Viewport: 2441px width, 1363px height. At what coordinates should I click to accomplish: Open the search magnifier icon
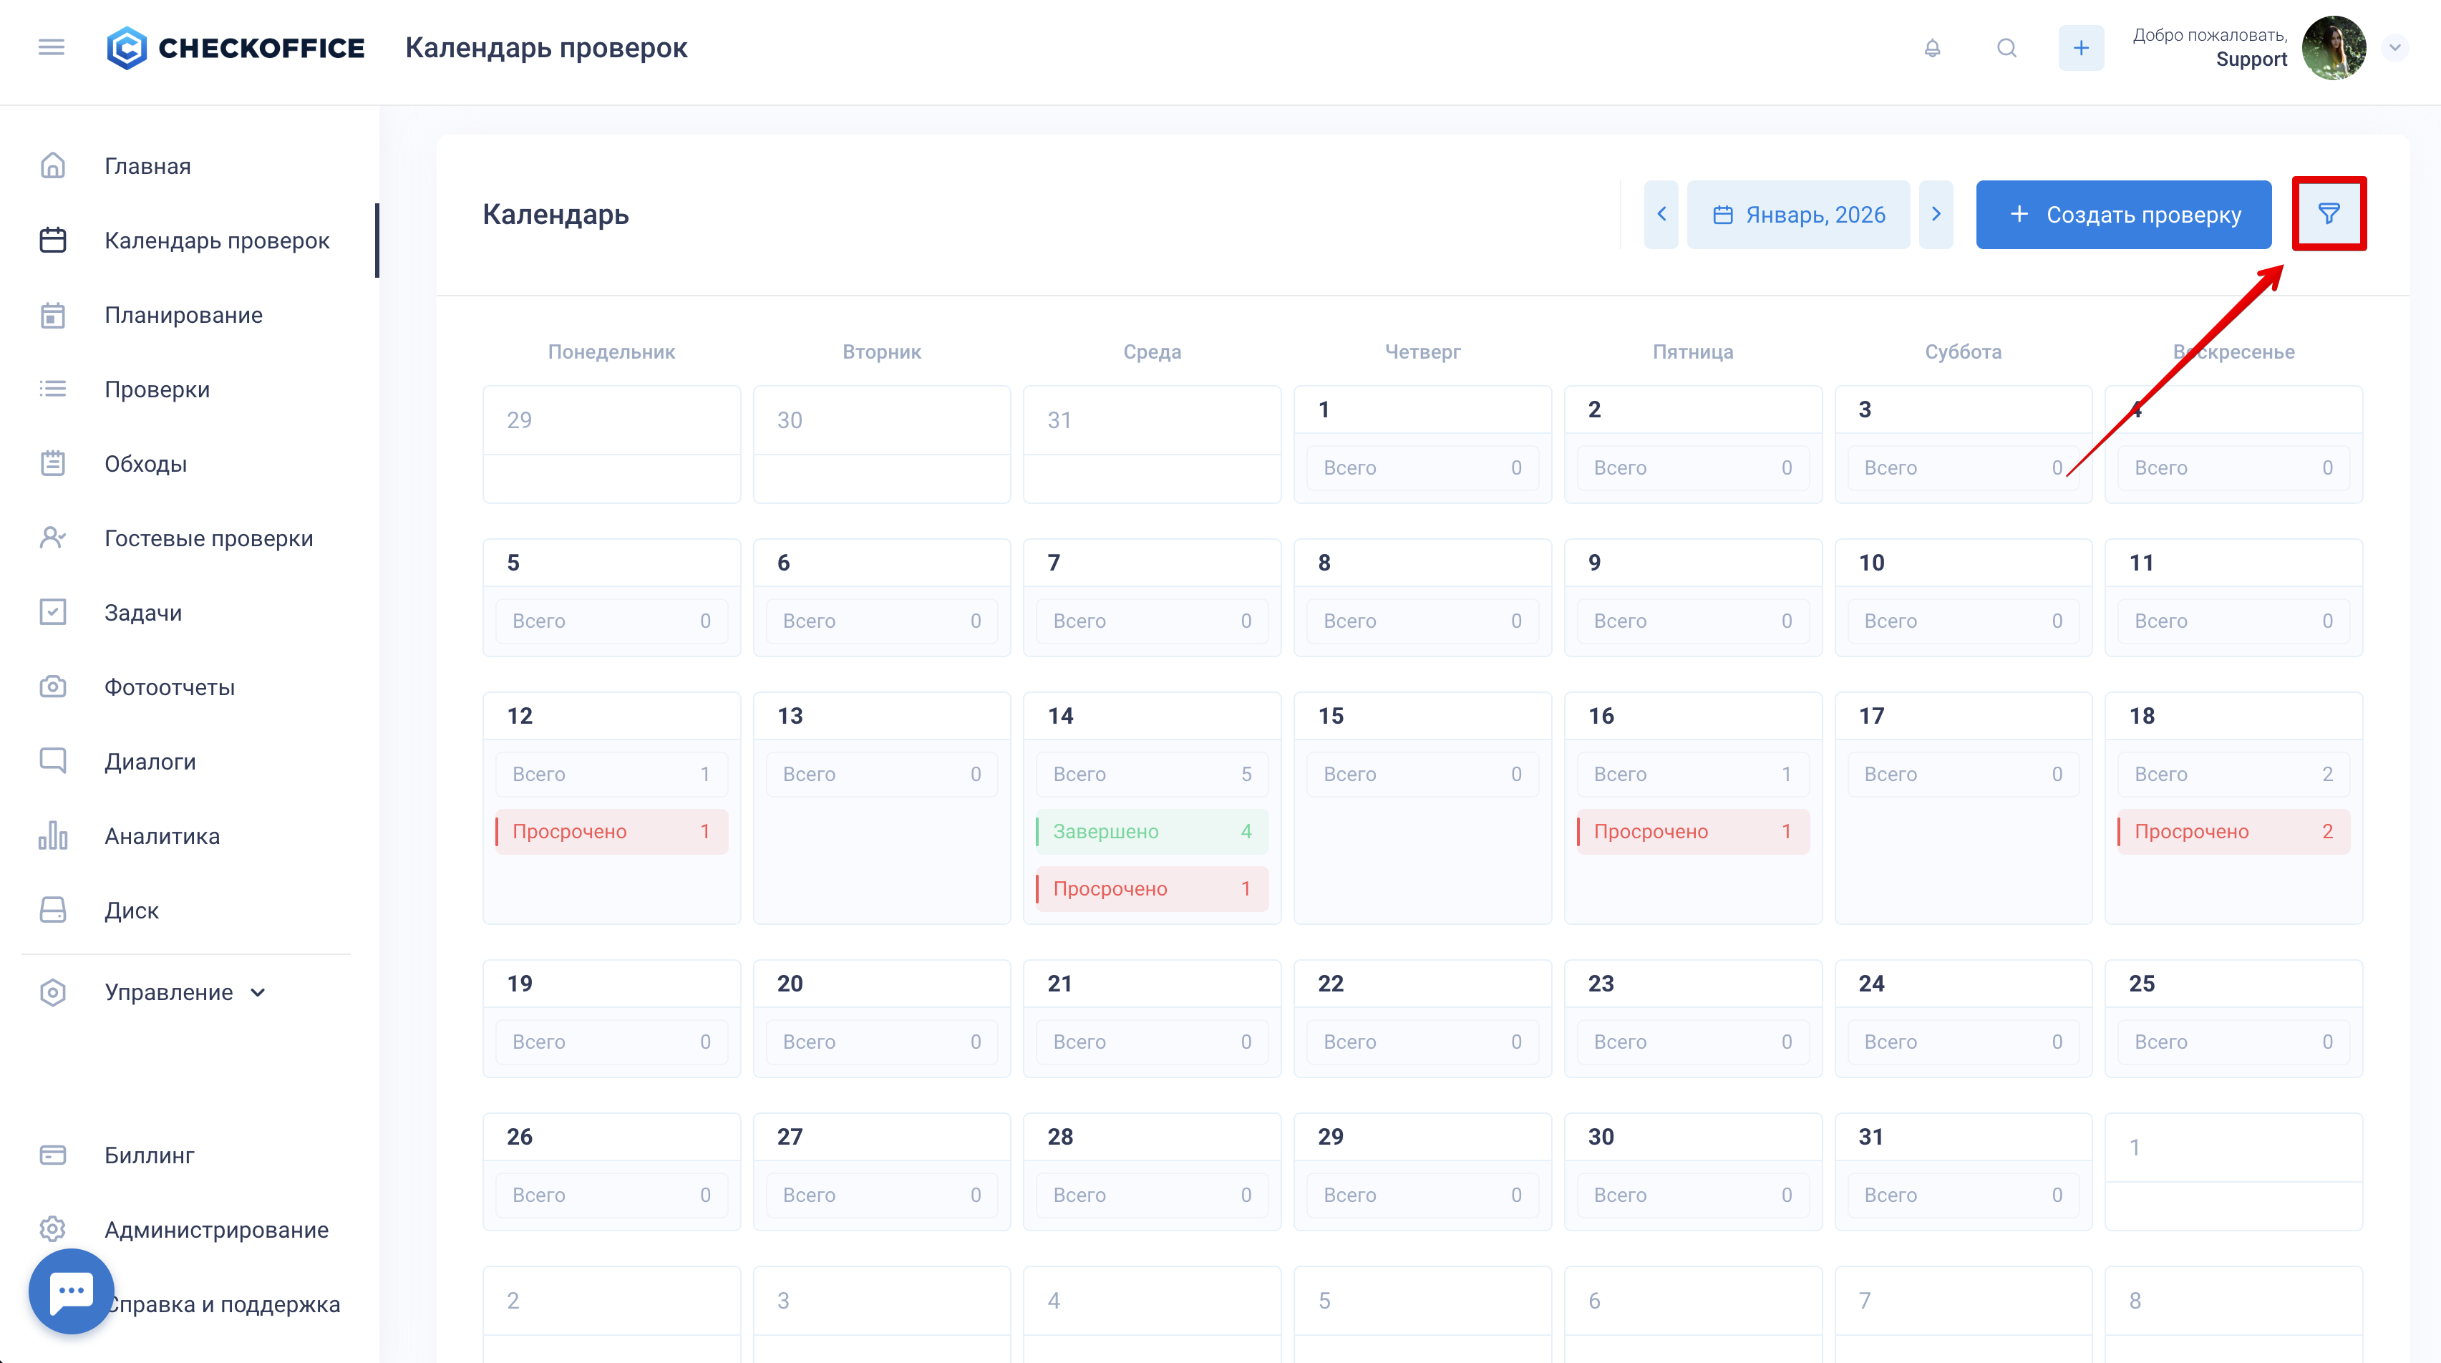click(x=2006, y=49)
